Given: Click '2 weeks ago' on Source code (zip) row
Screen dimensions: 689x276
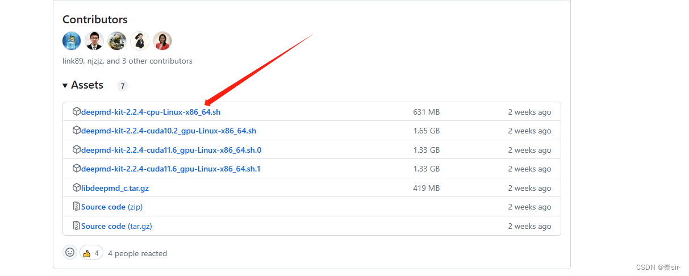Looking at the screenshot, I should [x=529, y=207].
